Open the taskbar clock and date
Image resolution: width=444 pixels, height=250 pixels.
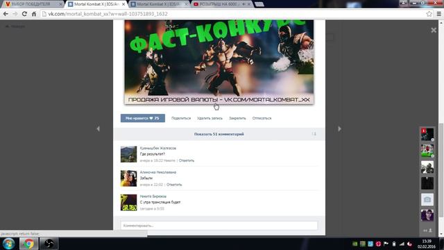[427, 244]
